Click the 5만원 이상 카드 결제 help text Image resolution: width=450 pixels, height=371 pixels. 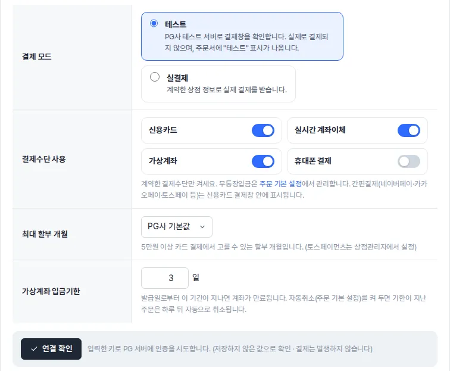pyautogui.click(x=279, y=247)
